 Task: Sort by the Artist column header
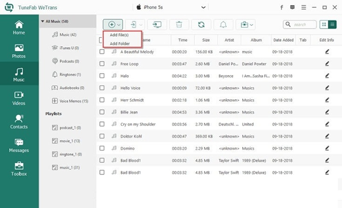pos(229,40)
